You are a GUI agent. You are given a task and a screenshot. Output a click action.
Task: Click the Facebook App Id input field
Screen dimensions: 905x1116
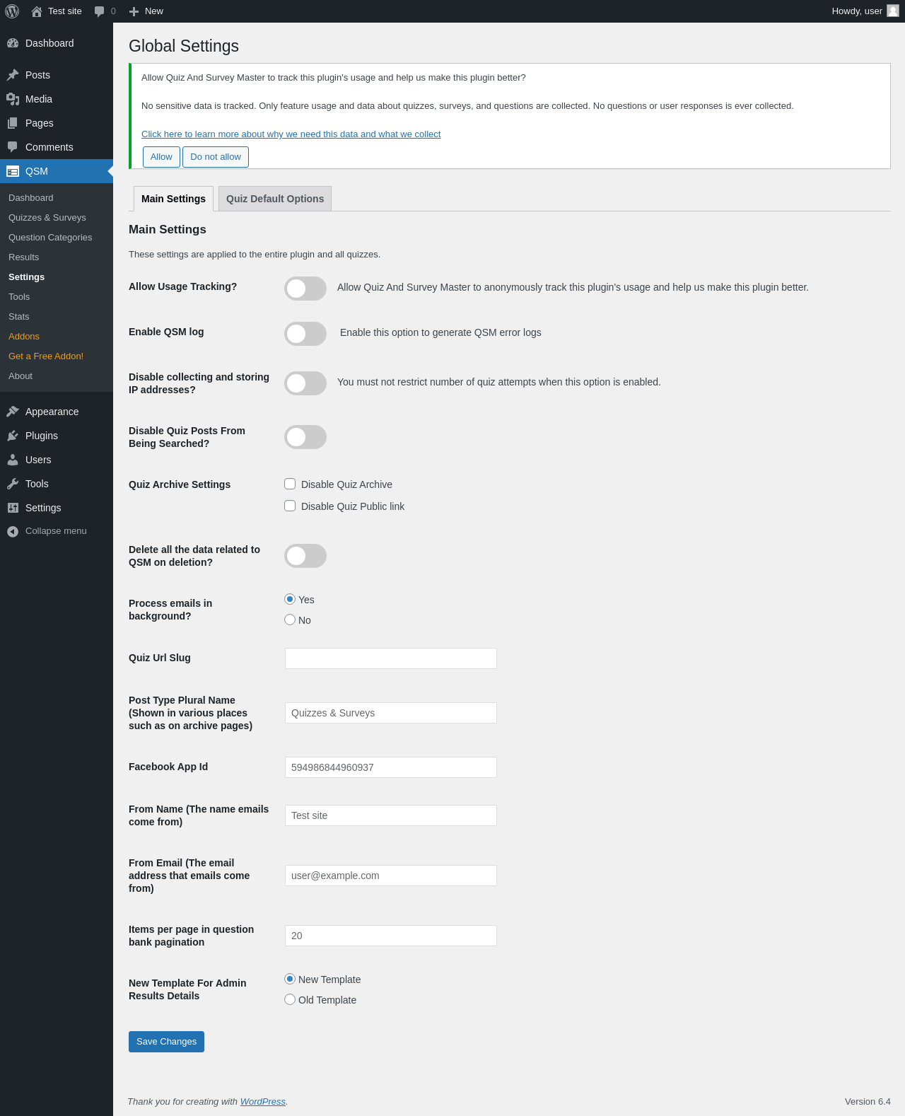tap(391, 767)
